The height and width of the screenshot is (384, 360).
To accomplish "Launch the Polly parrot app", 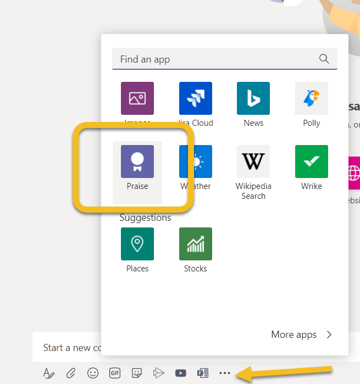I will pyautogui.click(x=312, y=99).
